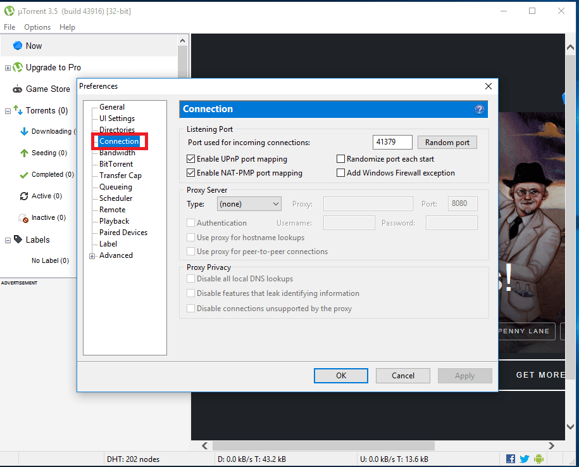Select the Downloading blue arrow icon
Screen dimensions: 579x467
[25, 131]
